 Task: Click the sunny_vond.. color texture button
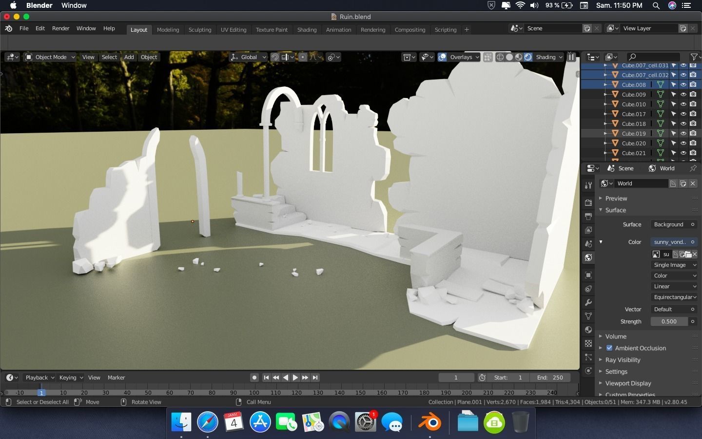(x=673, y=242)
